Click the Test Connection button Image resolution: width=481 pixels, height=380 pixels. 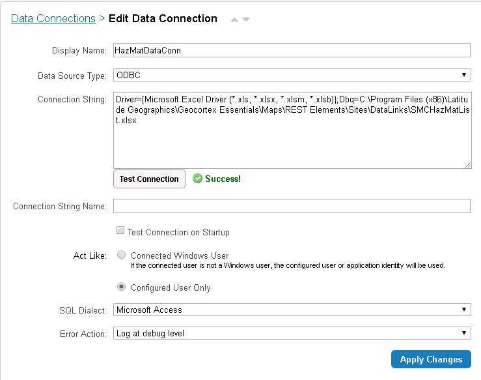point(150,179)
